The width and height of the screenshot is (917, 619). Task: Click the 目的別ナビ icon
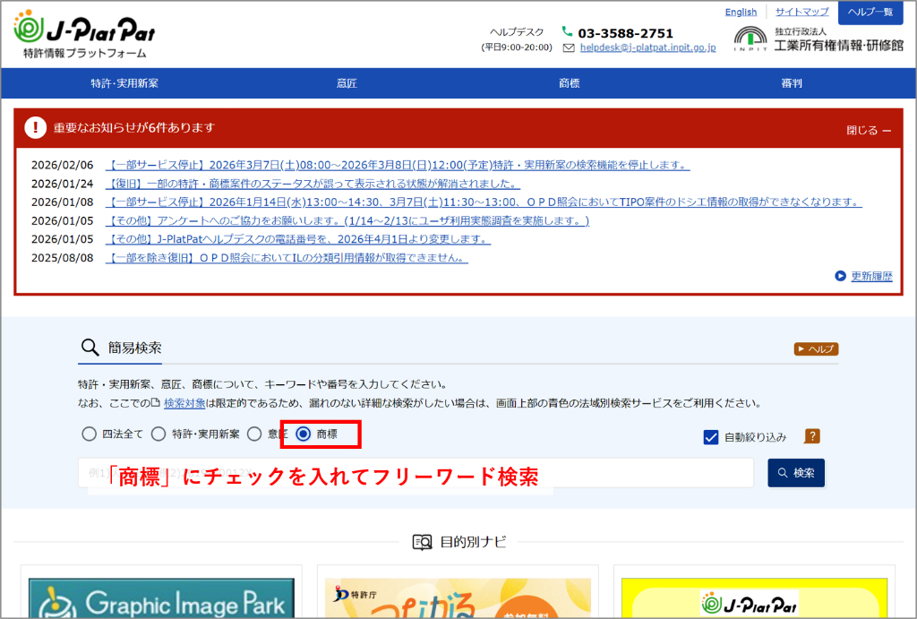[422, 542]
